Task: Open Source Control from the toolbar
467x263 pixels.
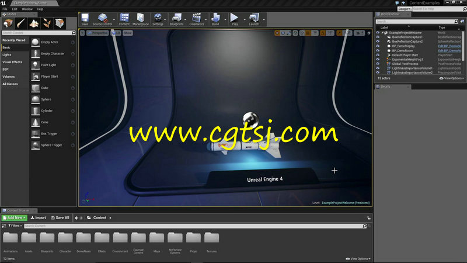Action: coord(103,18)
